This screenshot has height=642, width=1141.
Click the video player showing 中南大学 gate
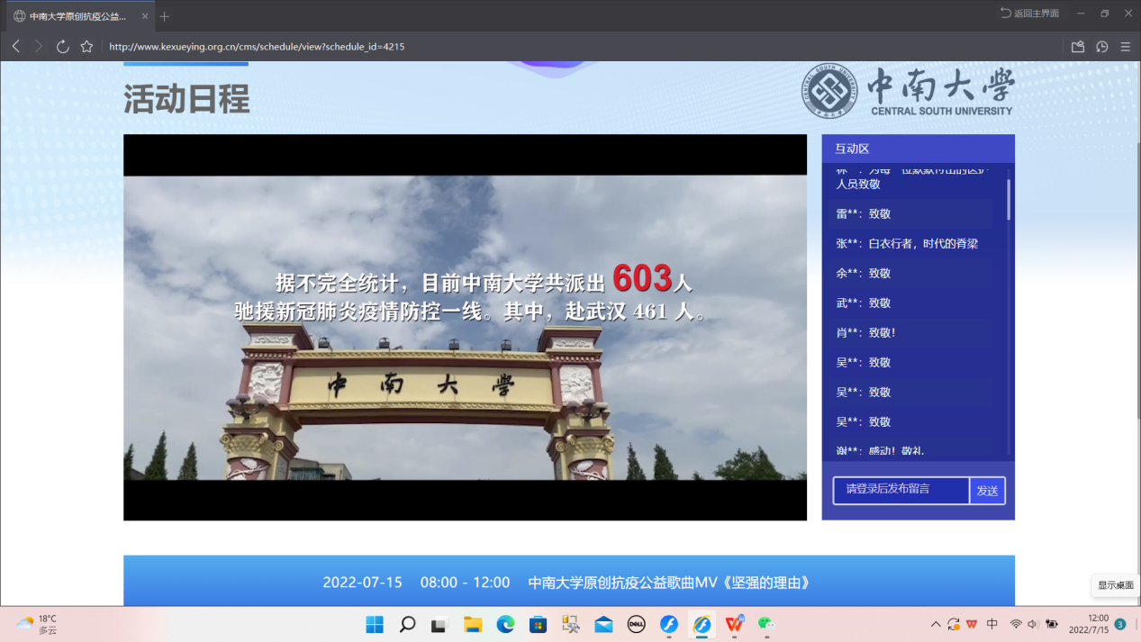pos(465,327)
